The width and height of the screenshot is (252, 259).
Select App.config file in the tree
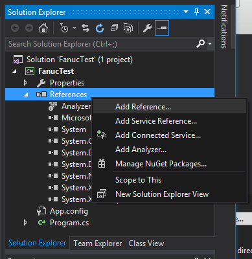point(69,211)
